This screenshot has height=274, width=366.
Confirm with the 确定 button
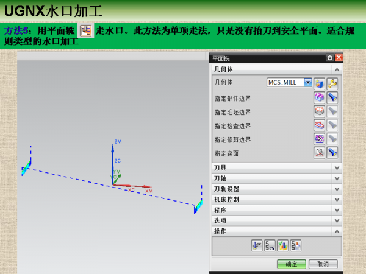coord(292,264)
